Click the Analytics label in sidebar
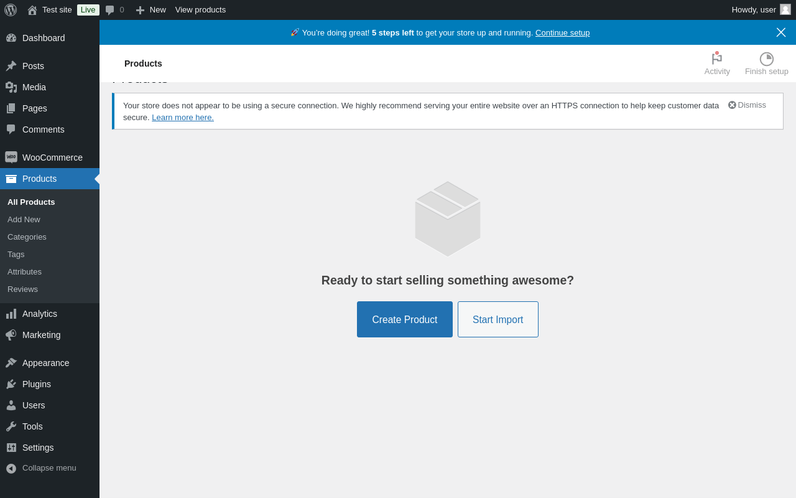This screenshot has height=498, width=796. click(x=40, y=314)
